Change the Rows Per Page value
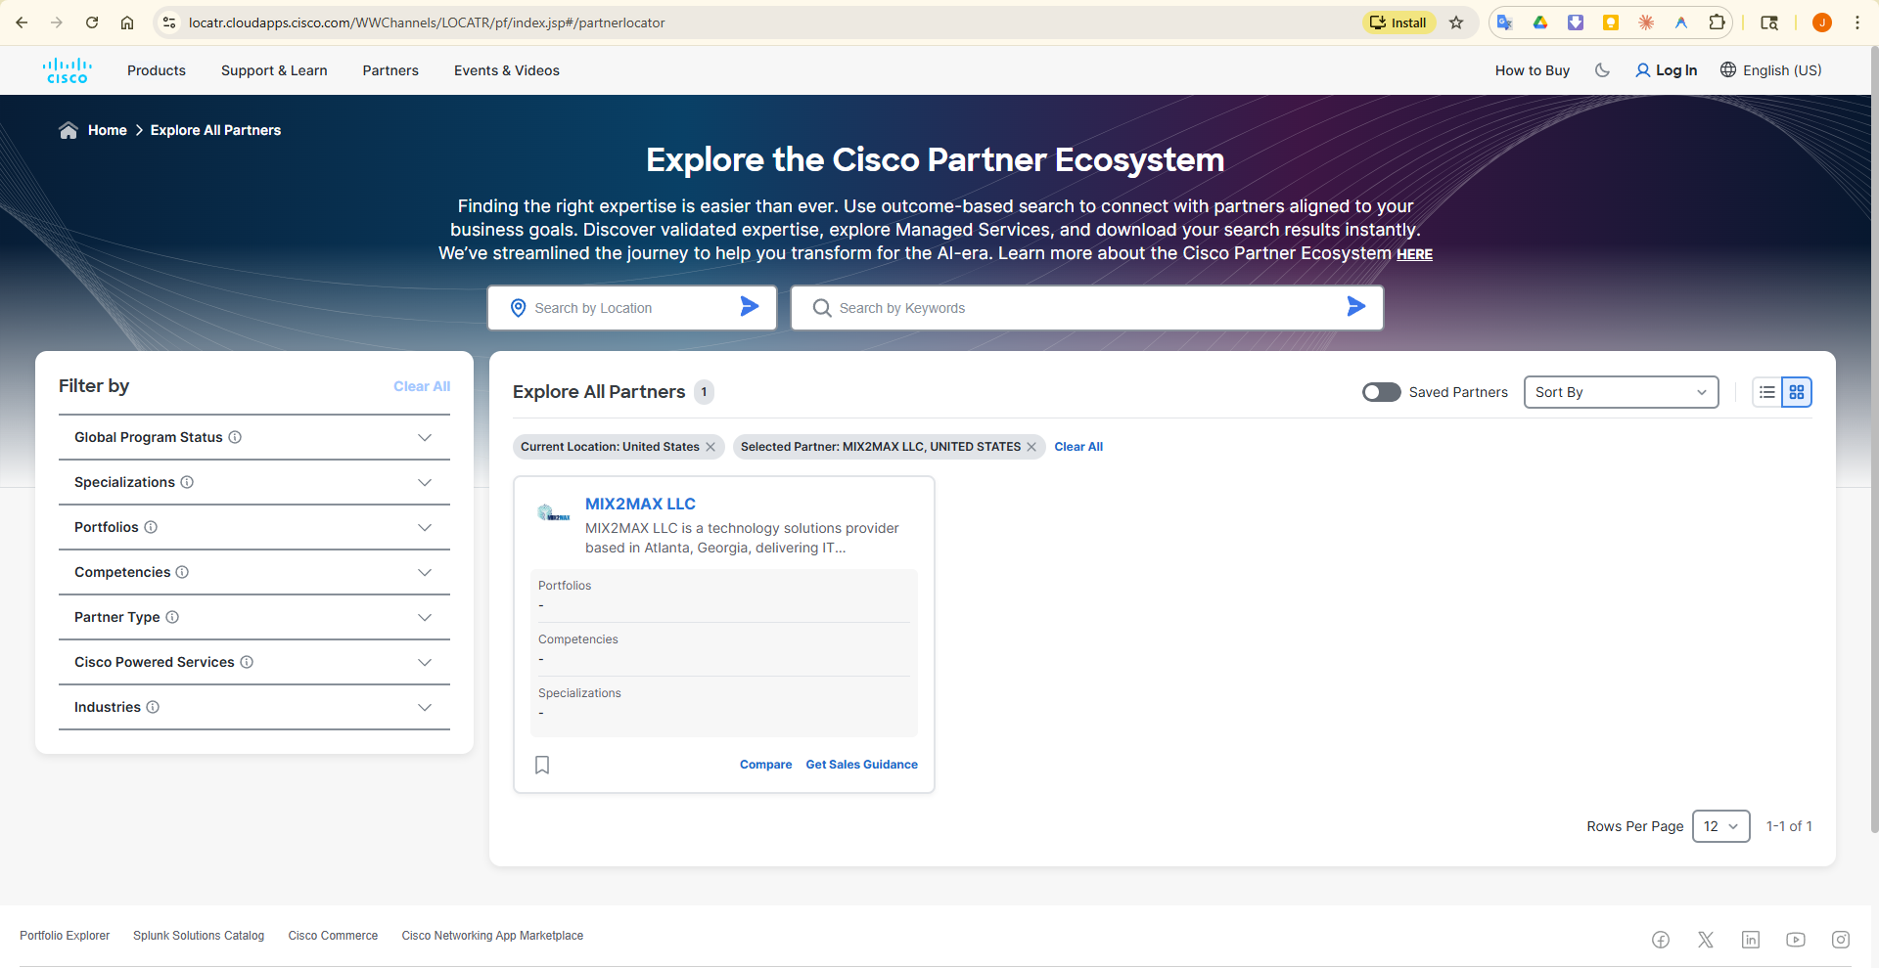The height and width of the screenshot is (968, 1879). pyautogui.click(x=1720, y=826)
